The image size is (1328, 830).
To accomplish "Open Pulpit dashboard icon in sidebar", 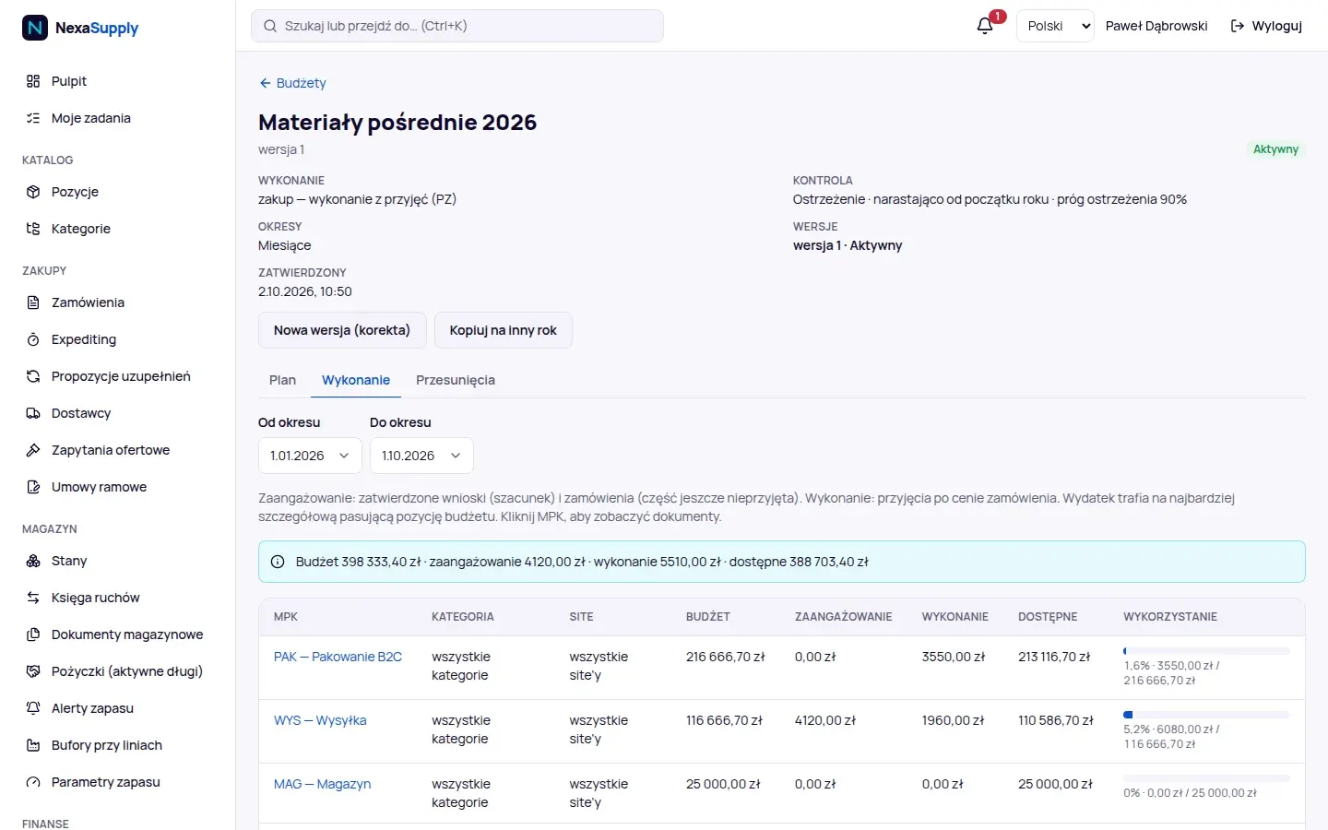I will (x=33, y=81).
